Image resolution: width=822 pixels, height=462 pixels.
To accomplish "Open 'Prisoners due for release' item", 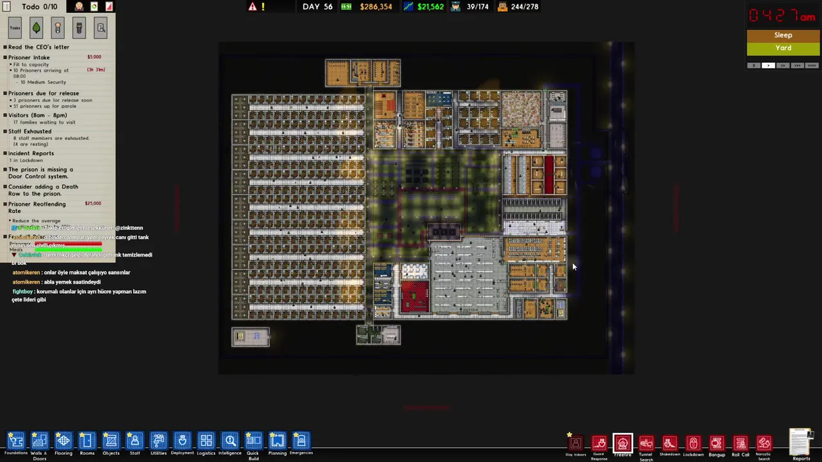I will pyautogui.click(x=44, y=93).
